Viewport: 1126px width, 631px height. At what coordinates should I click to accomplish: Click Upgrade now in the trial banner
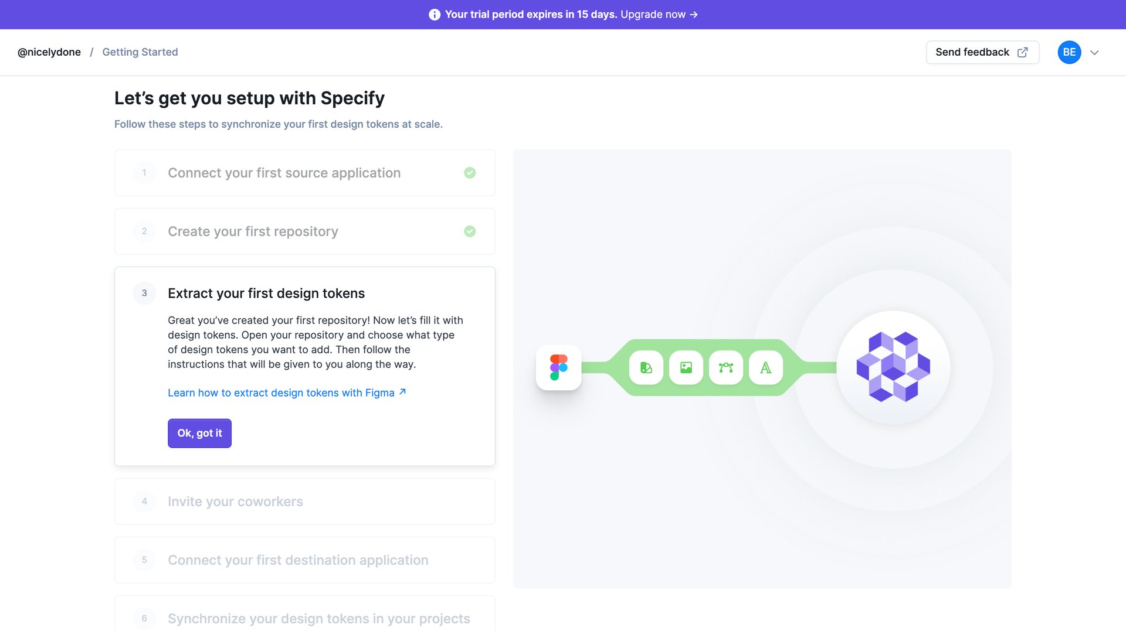tap(653, 14)
